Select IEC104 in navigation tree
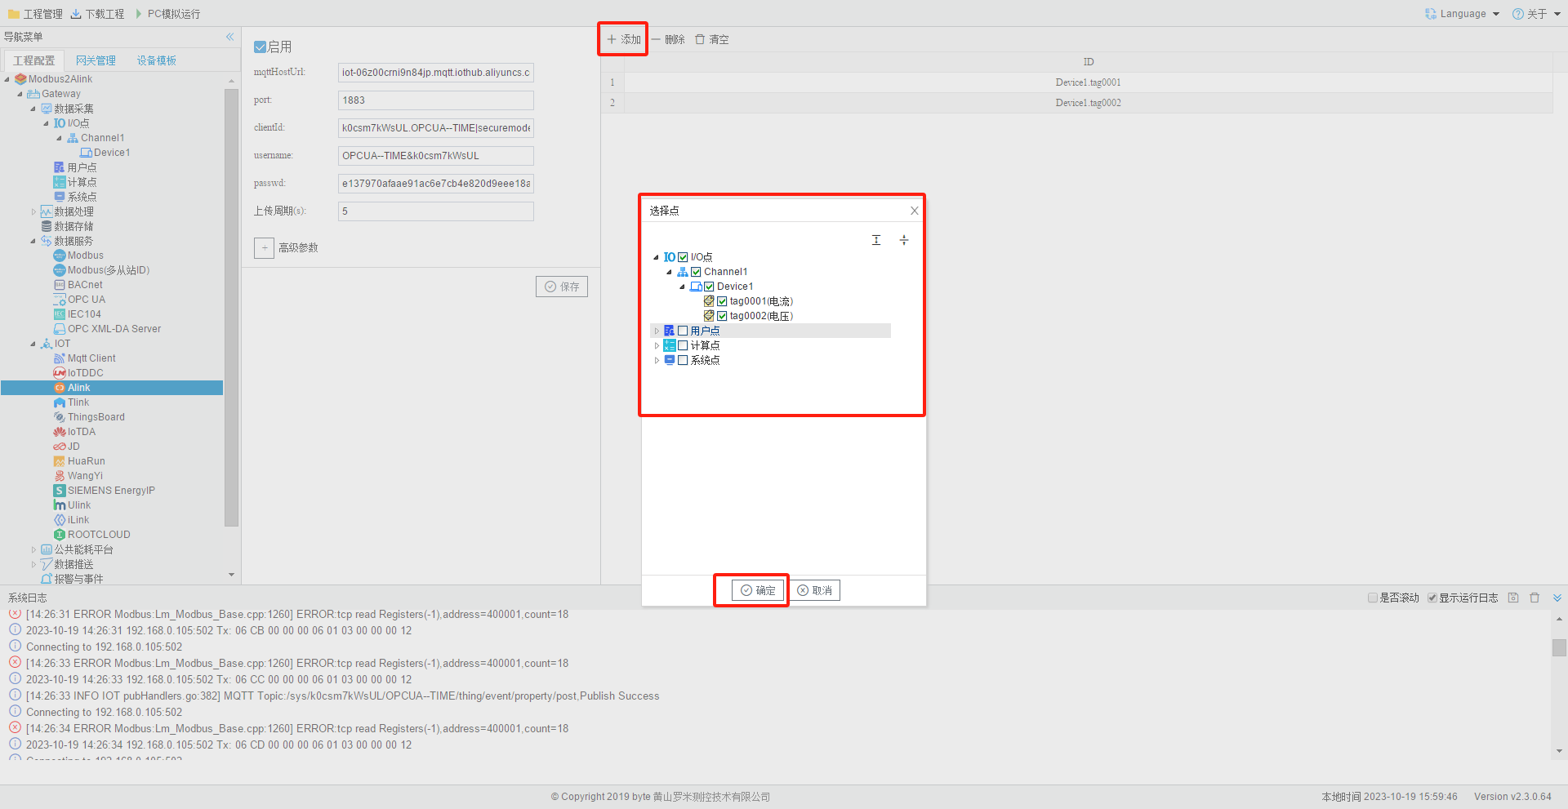 [84, 314]
